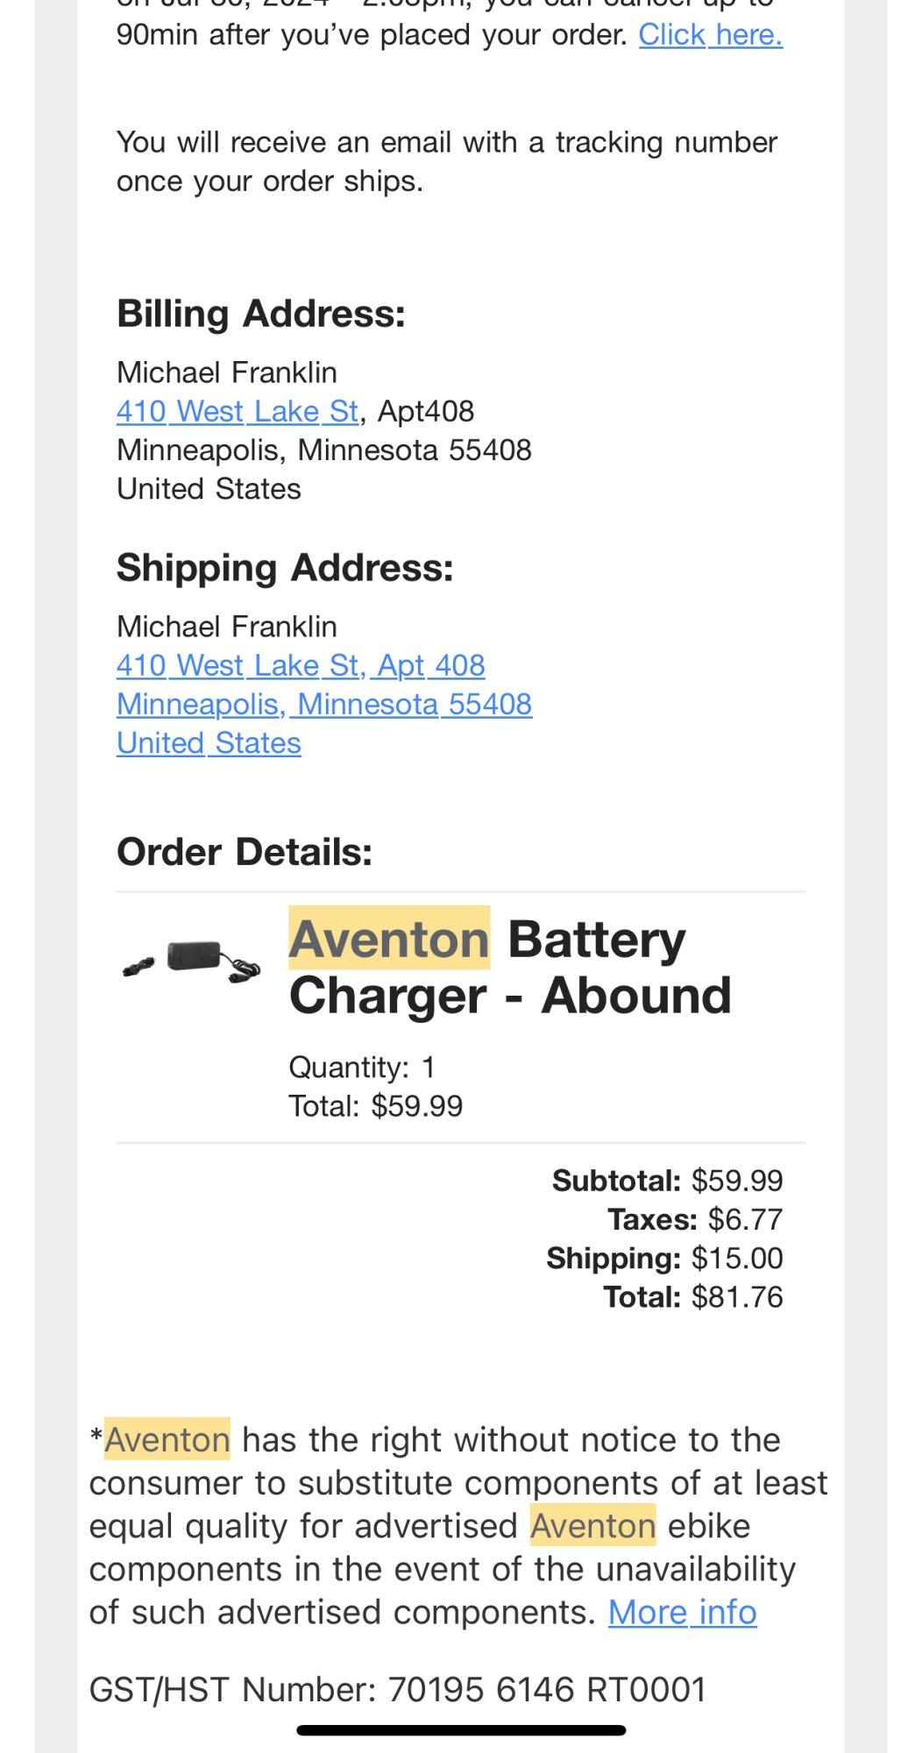Tap highlighted 'Aventon' before 'ebike components'
Image resolution: width=922 pixels, height=1753 pixels.
tap(592, 1526)
